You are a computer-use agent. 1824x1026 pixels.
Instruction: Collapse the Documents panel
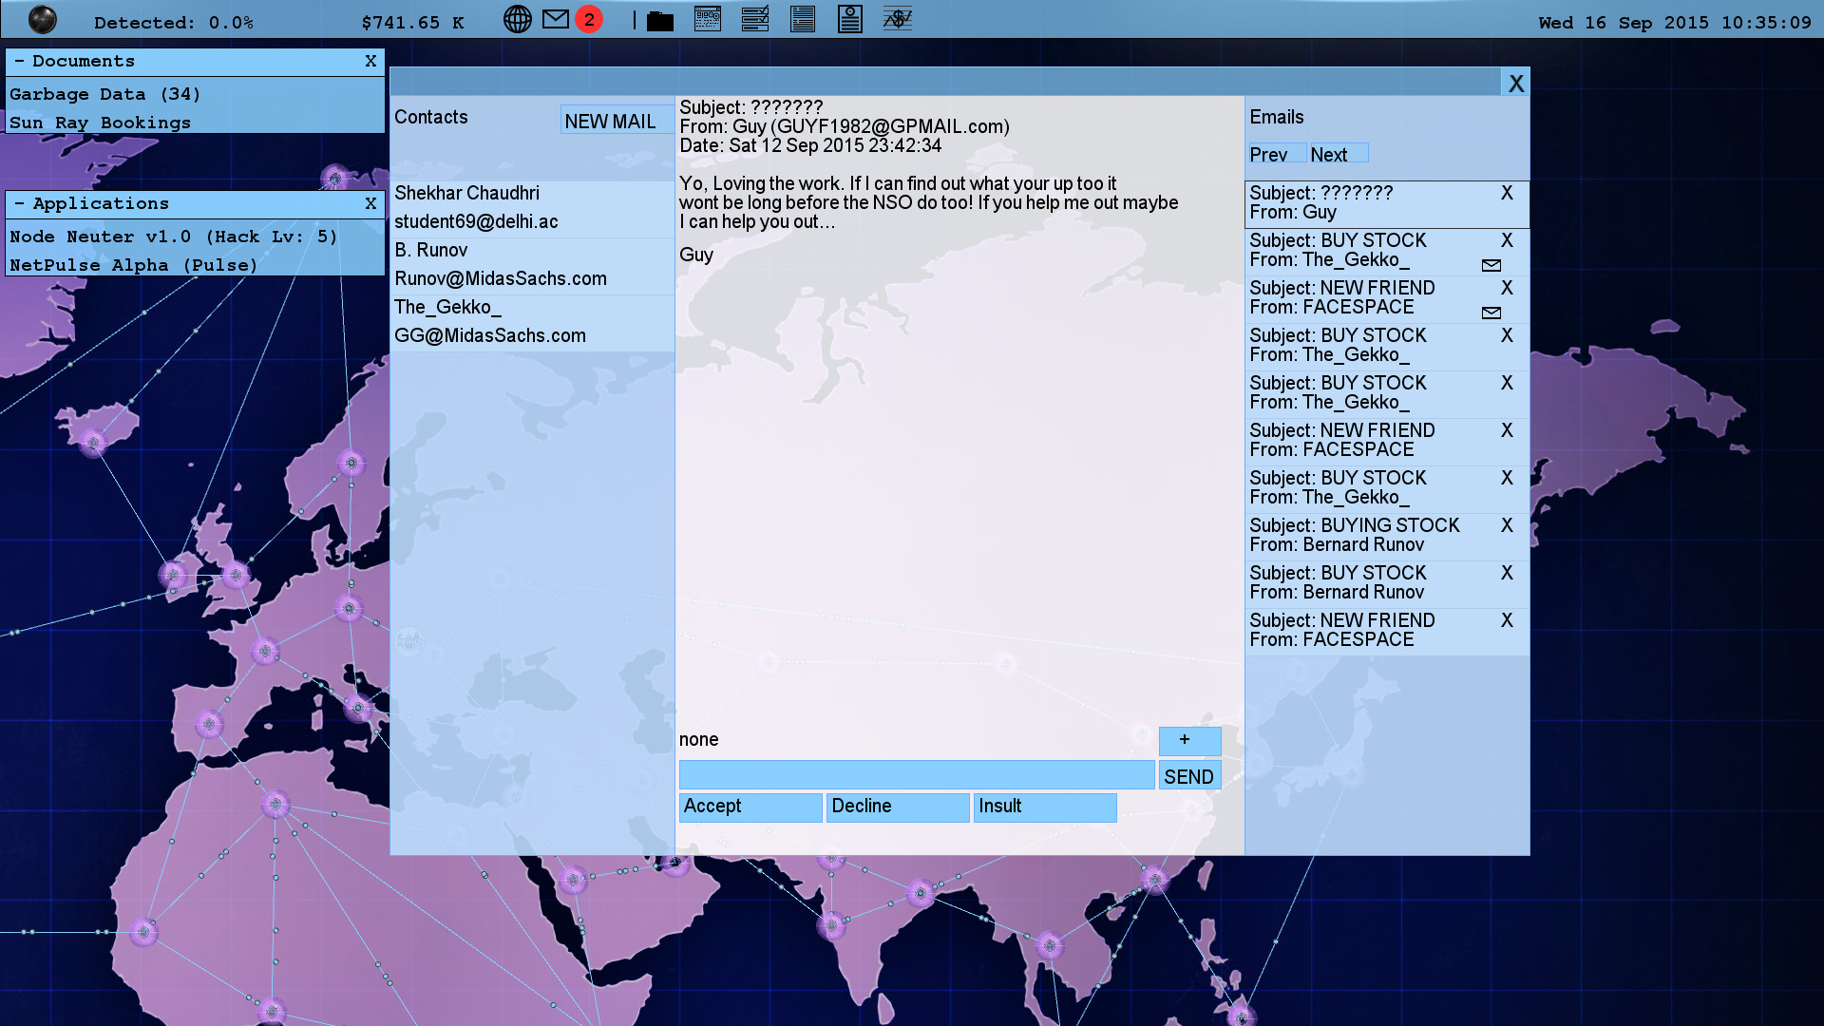(19, 61)
